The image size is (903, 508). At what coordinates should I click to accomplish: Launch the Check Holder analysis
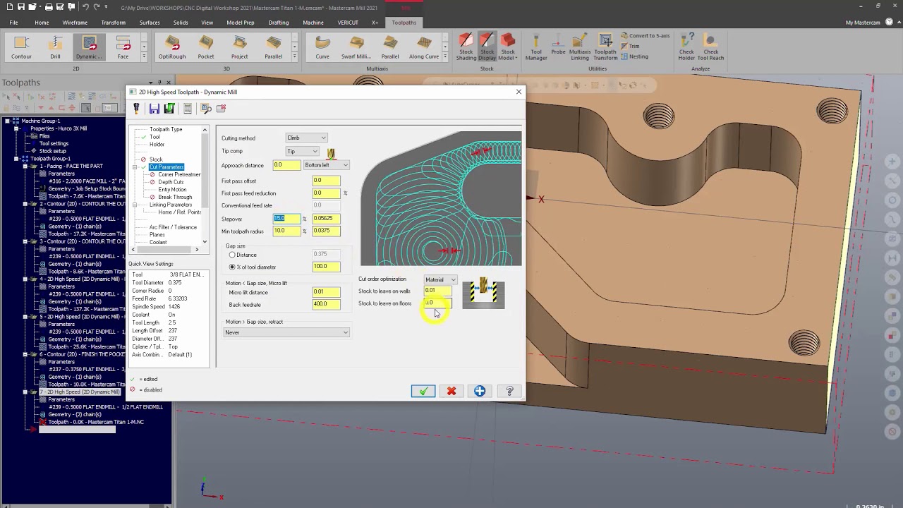pyautogui.click(x=686, y=47)
